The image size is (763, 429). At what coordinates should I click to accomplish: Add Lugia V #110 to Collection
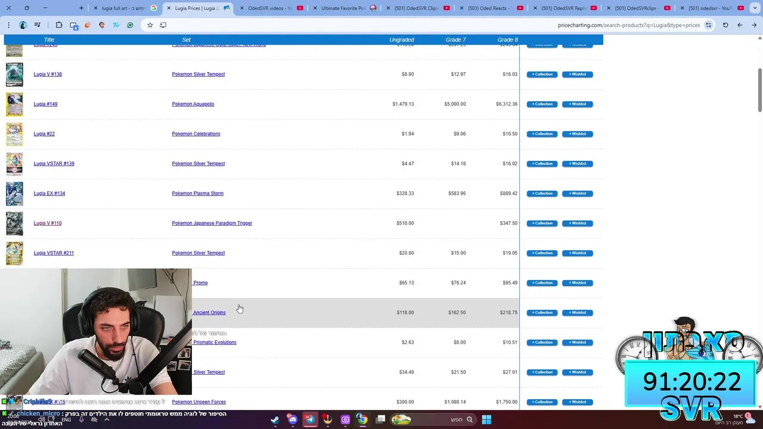click(542, 223)
